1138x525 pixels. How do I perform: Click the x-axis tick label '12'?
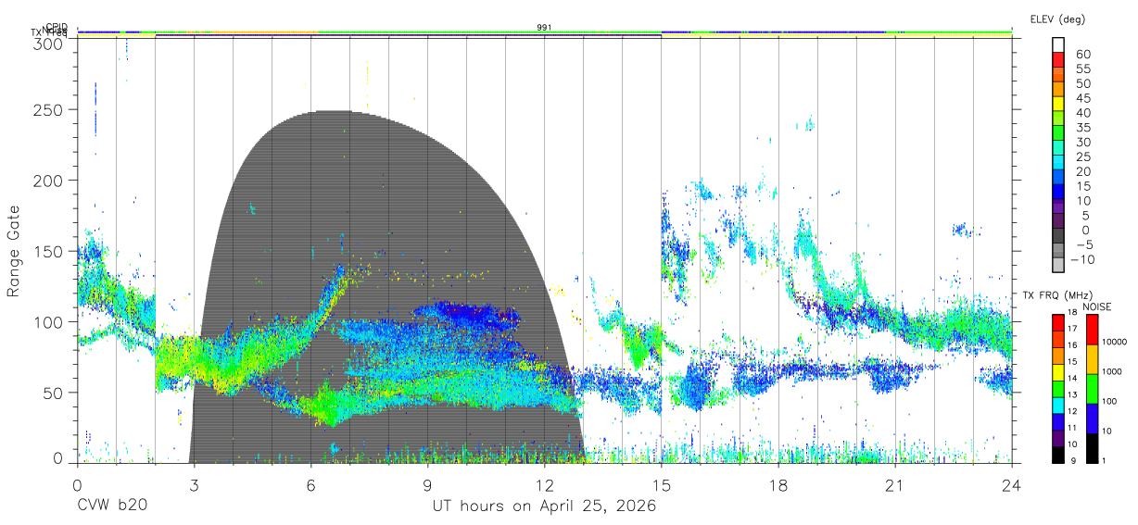coord(544,484)
